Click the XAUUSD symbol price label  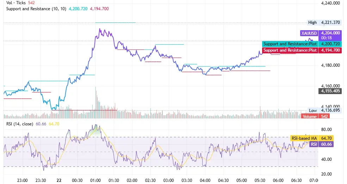[x=309, y=33]
